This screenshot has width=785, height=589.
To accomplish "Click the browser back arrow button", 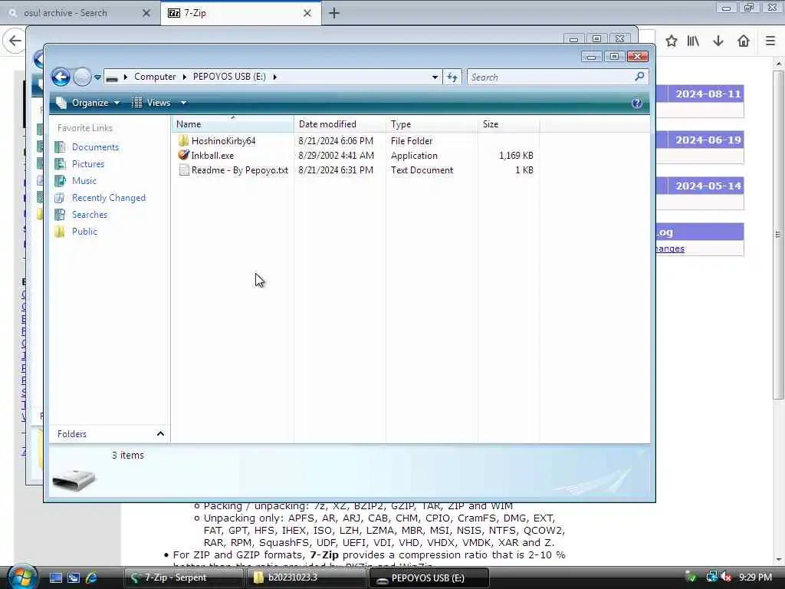I will (x=15, y=41).
